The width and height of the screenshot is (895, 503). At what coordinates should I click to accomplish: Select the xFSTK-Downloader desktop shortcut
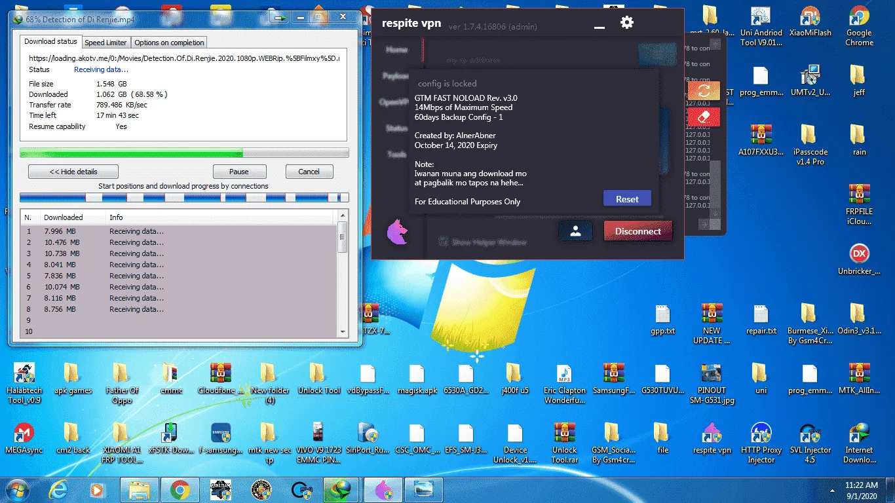pos(171,439)
